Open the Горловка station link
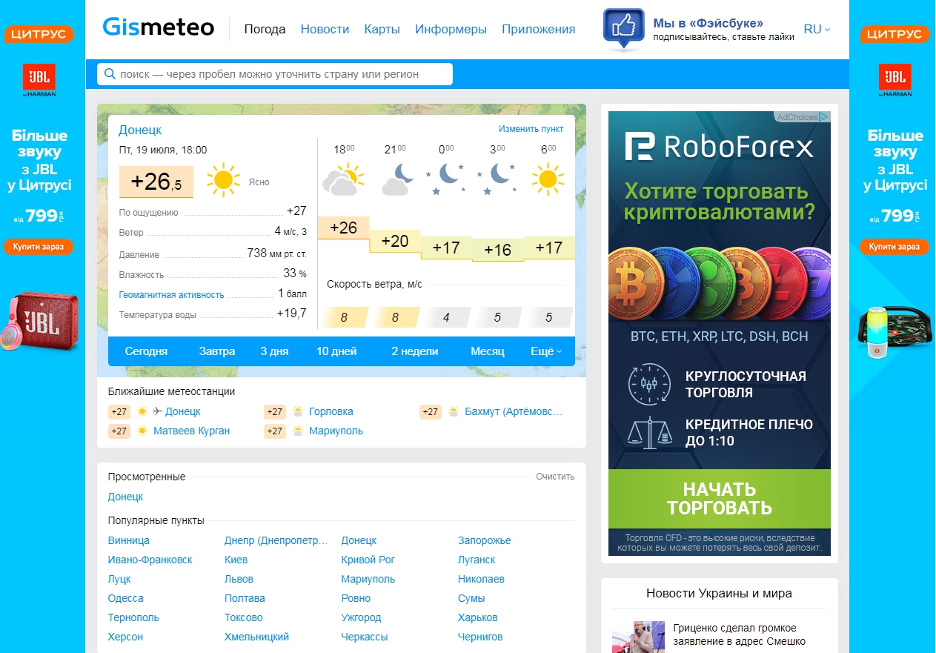936x653 pixels. click(x=331, y=411)
